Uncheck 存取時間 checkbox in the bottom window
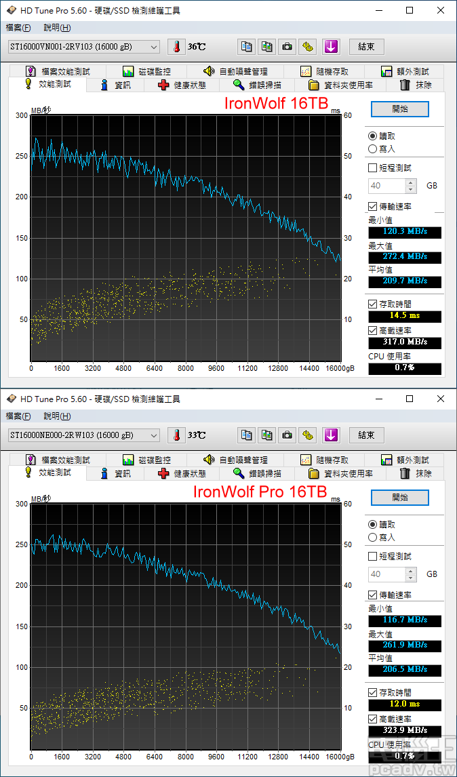The image size is (457, 777). pos(372,693)
